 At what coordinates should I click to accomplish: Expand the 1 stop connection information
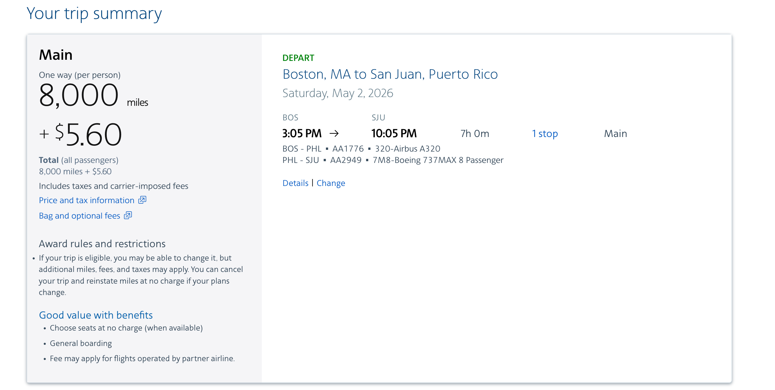[545, 133]
